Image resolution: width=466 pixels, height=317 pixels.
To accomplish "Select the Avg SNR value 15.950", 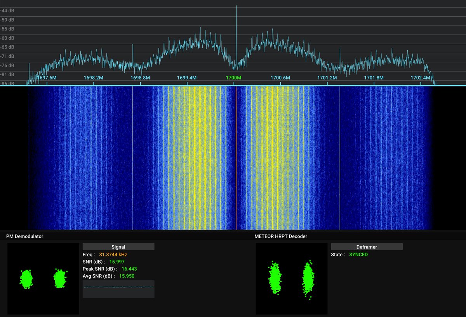I will click(x=127, y=276).
